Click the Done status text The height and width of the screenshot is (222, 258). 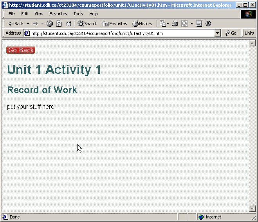[14, 217]
